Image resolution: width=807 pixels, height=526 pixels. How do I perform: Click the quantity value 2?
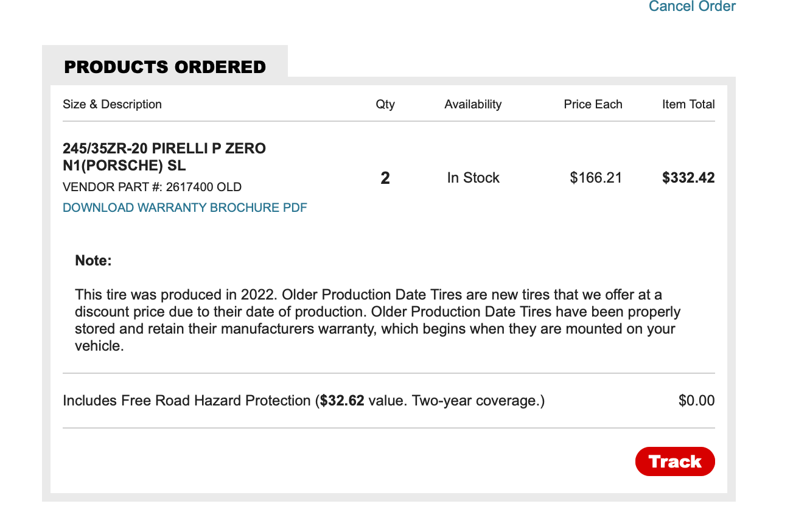[x=385, y=178]
